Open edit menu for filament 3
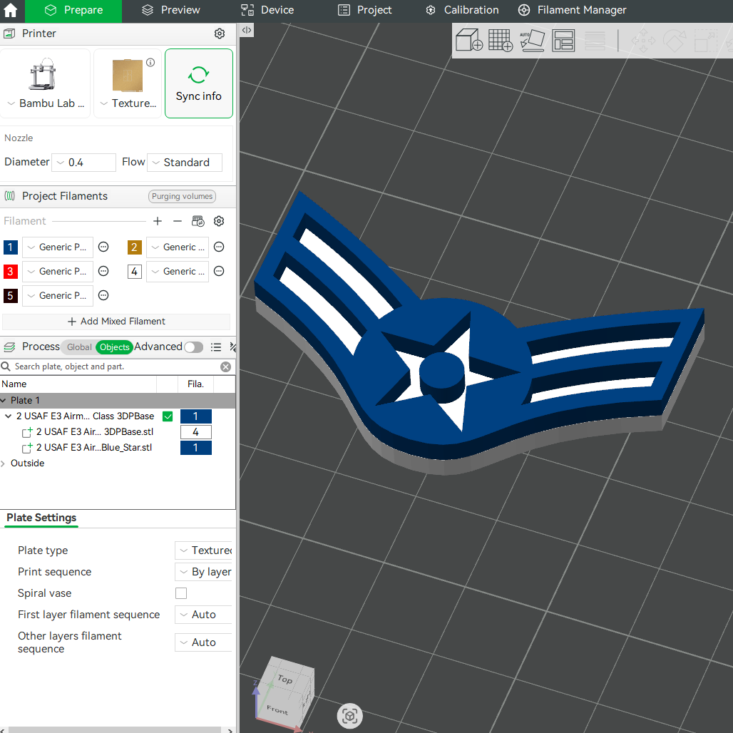The height and width of the screenshot is (733, 733). (103, 271)
